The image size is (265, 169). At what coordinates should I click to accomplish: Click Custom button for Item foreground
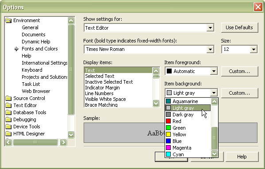click(x=239, y=71)
